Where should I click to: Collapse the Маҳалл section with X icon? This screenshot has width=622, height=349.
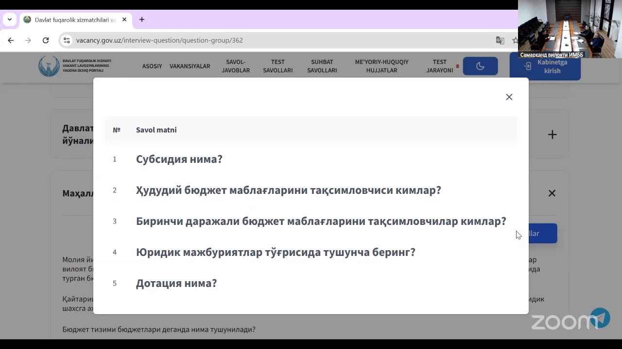[552, 193]
